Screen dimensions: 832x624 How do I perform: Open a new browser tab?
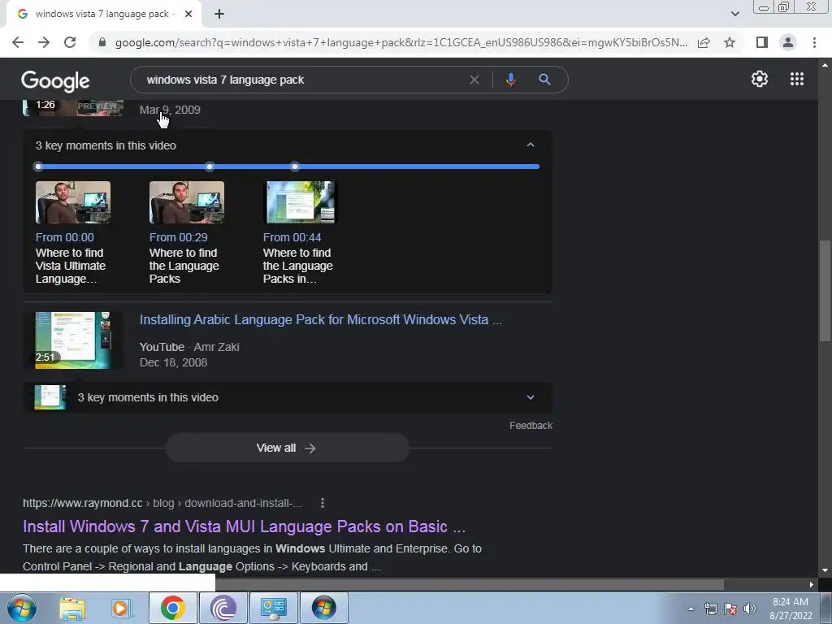[x=219, y=14]
